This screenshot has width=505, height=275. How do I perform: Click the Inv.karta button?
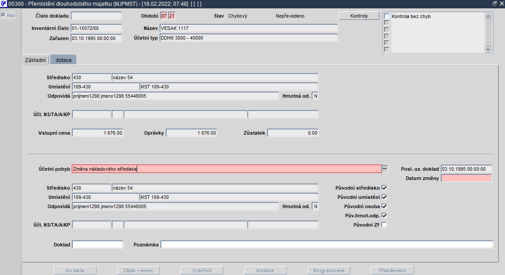click(75, 271)
